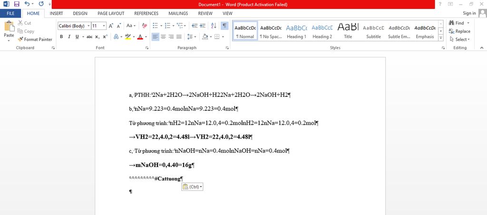
Task: Sort the selected paragraphs
Action: click(214, 26)
